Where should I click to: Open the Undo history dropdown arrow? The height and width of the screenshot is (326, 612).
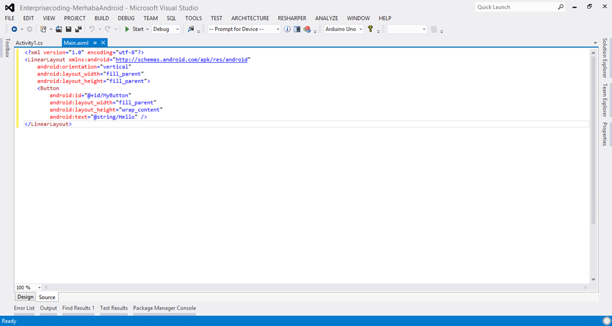[100, 29]
